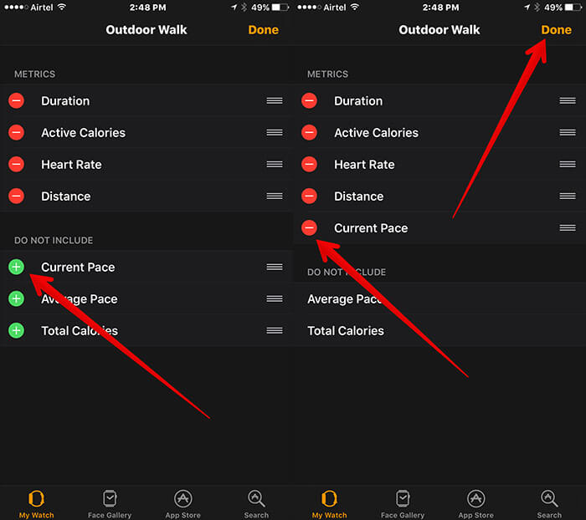Select Total Calories text on right screen
The width and height of the screenshot is (586, 520).
point(346,331)
